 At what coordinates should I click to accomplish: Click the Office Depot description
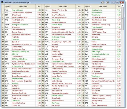16,15
